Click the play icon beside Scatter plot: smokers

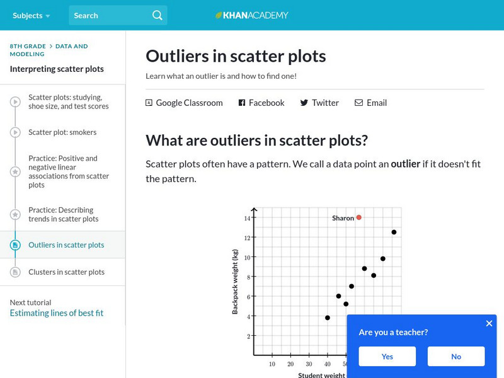15,132
